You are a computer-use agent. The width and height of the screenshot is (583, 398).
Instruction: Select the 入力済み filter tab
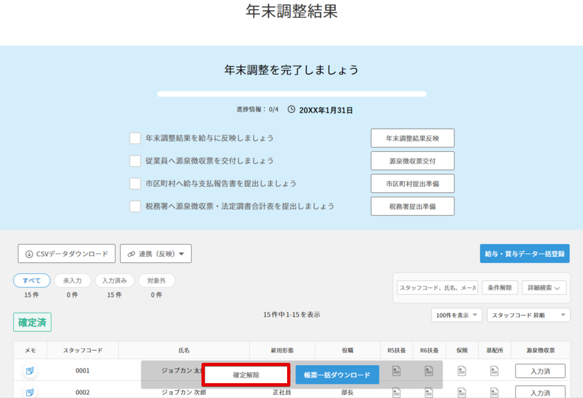(x=114, y=281)
